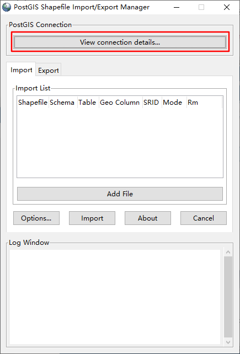Viewport: 240px width, 354px height.
Task: Select the Rm column header
Action: click(204, 103)
